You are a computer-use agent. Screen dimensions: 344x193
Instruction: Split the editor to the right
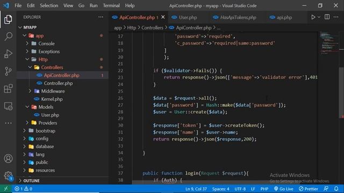pos(327,17)
